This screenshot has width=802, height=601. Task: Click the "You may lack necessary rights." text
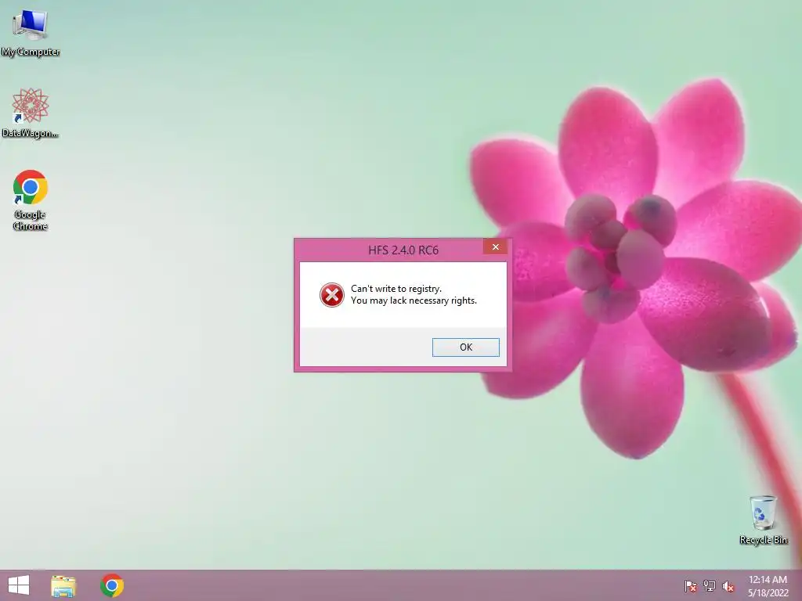pos(414,300)
